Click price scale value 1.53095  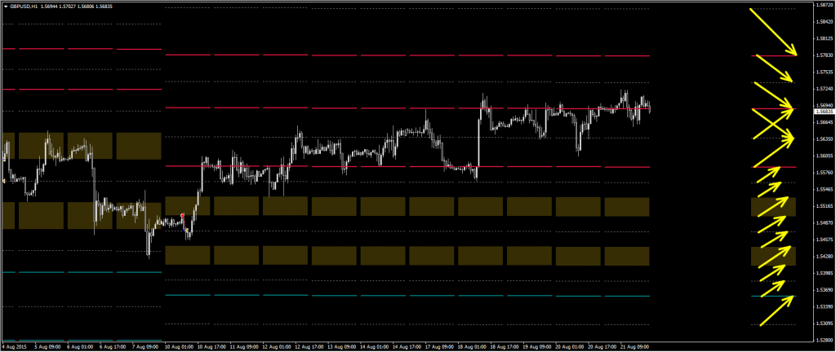825,323
